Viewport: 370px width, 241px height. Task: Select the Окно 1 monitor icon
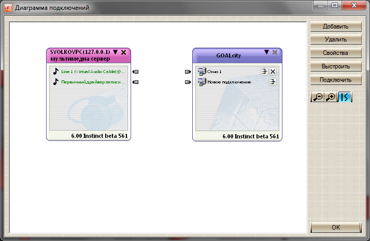[202, 72]
